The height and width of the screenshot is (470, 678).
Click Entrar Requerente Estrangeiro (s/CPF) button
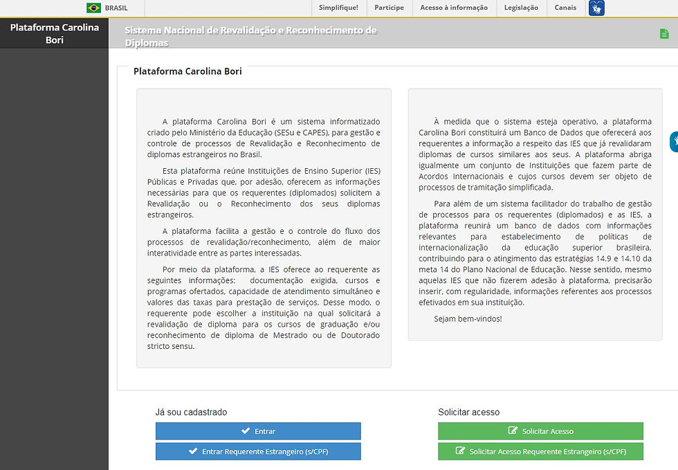[x=258, y=451]
